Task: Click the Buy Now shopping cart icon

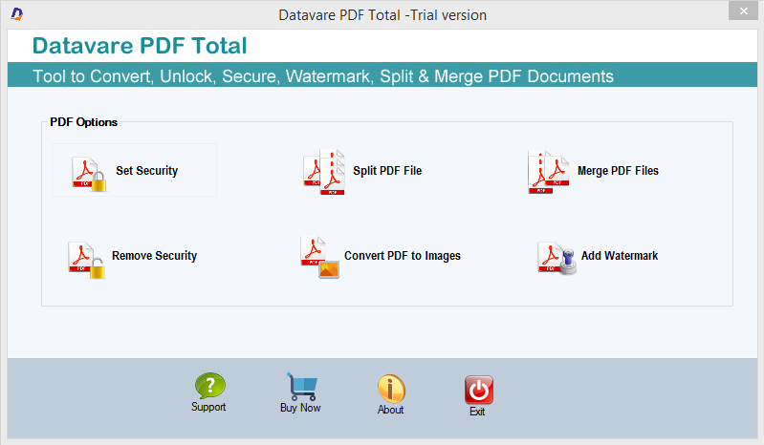Action: [301, 387]
